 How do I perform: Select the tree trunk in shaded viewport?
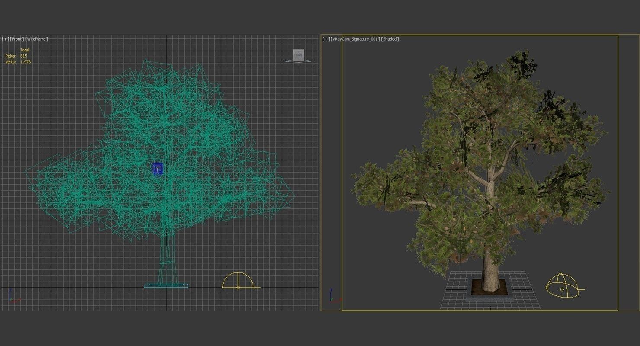[x=491, y=270]
